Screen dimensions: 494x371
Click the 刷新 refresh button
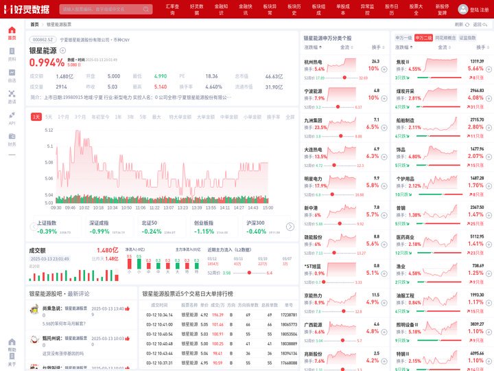(x=462, y=24)
